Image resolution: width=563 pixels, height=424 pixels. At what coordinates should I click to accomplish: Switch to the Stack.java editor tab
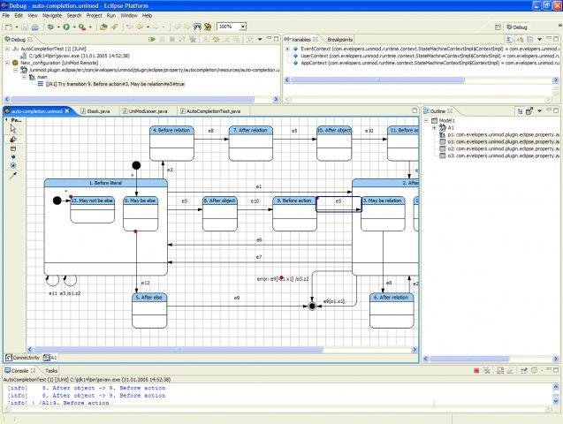97,111
